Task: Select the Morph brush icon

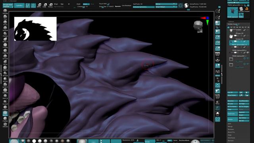Action: [5, 79]
